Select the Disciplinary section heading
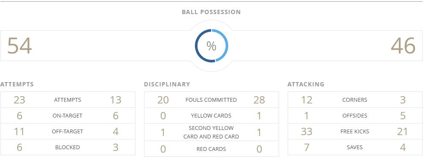 (167, 84)
